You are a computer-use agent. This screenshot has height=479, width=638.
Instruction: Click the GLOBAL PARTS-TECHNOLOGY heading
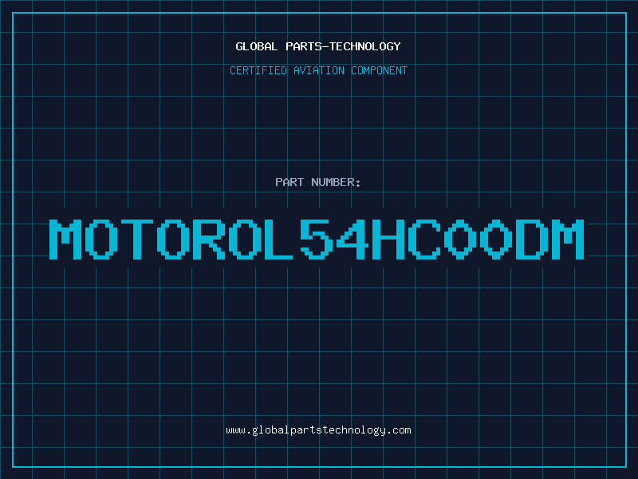(318, 46)
